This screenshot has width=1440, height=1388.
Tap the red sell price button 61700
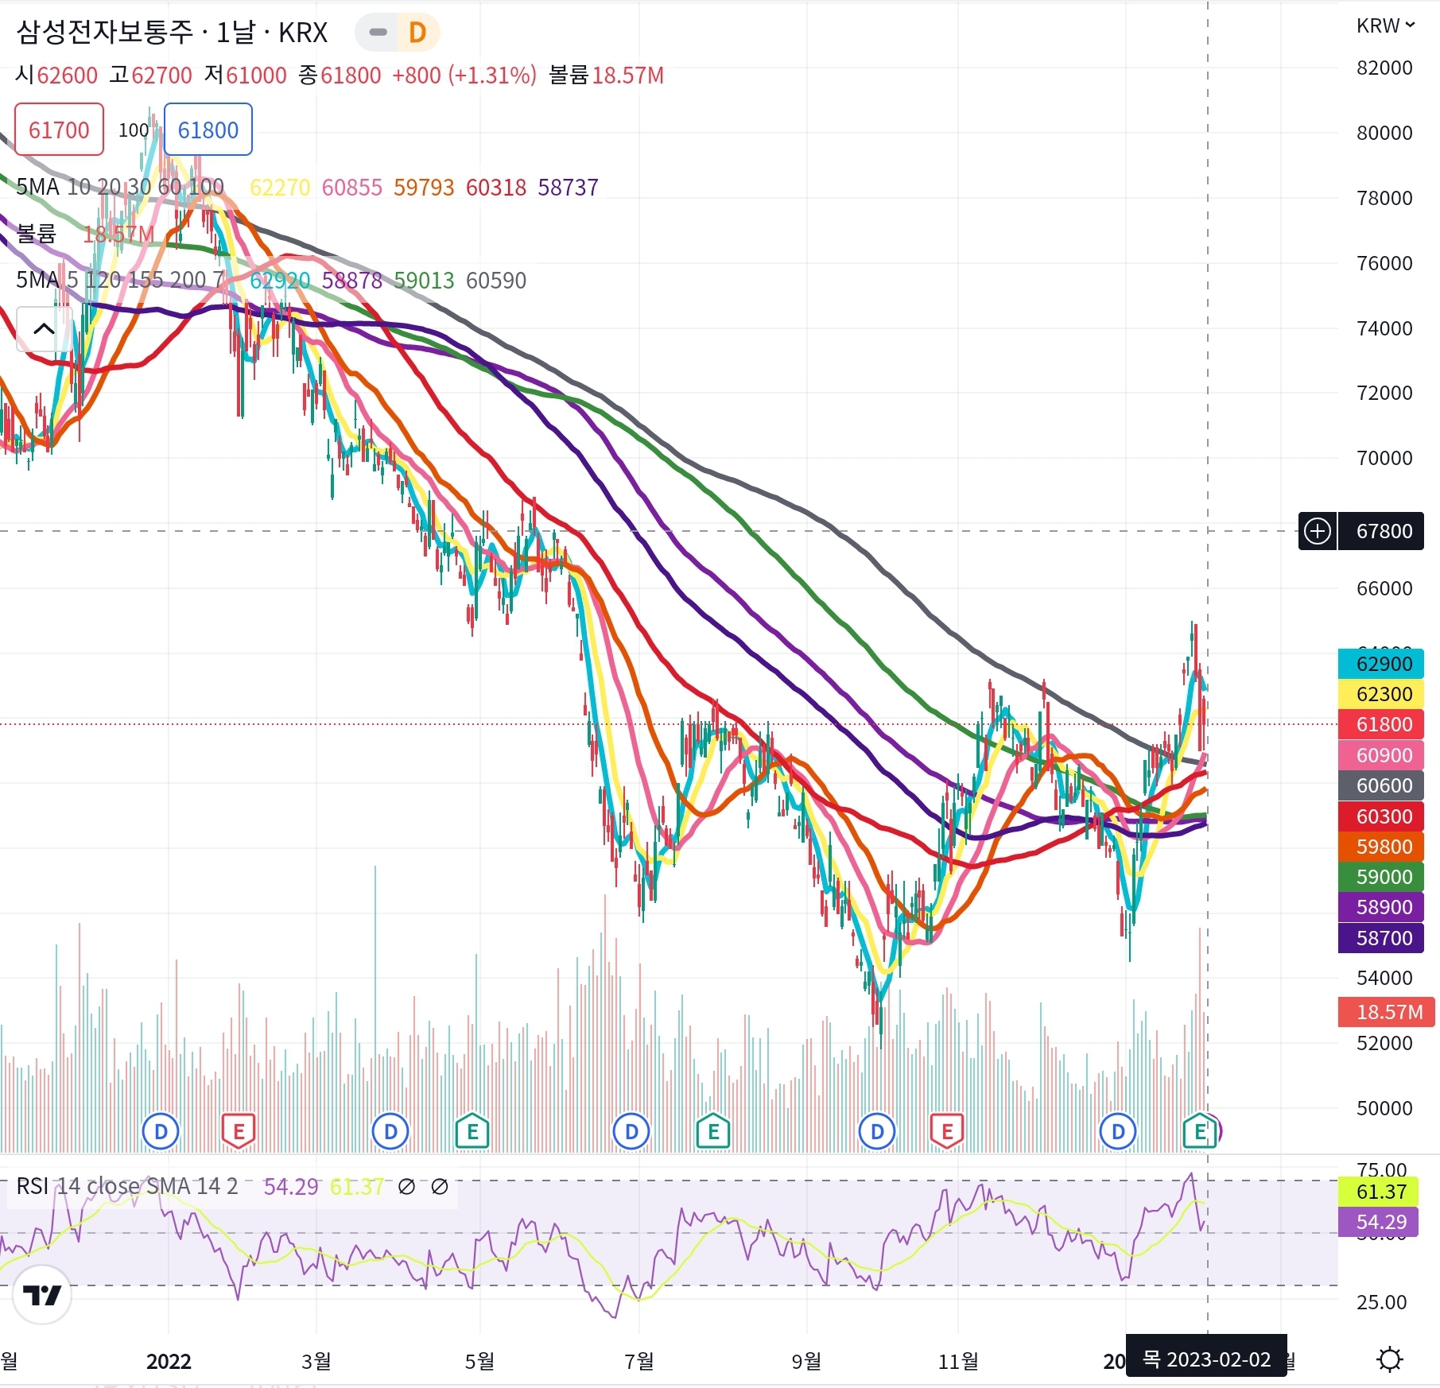[x=59, y=130]
